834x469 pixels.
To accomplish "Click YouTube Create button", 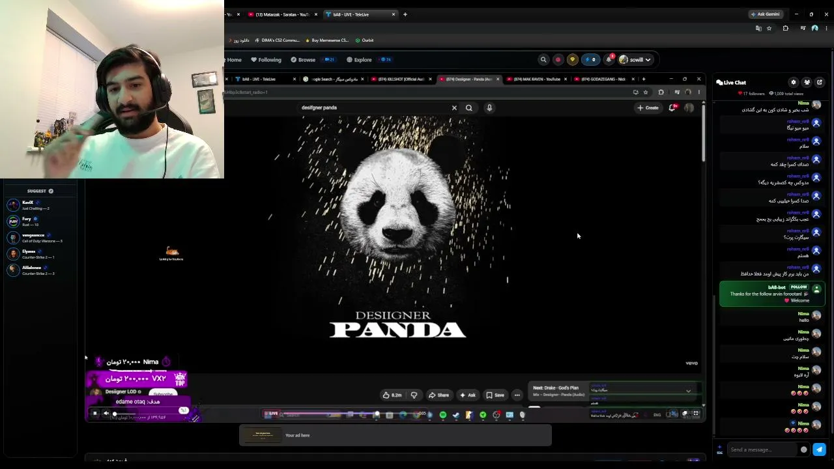I will point(648,107).
